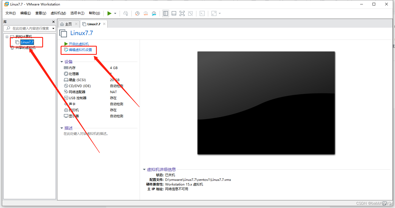Collapse the 虚拟机详细信息 section
The height and width of the screenshot is (208, 395).
144,170
